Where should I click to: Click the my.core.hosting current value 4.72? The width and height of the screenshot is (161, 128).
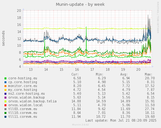coord(77,90)
